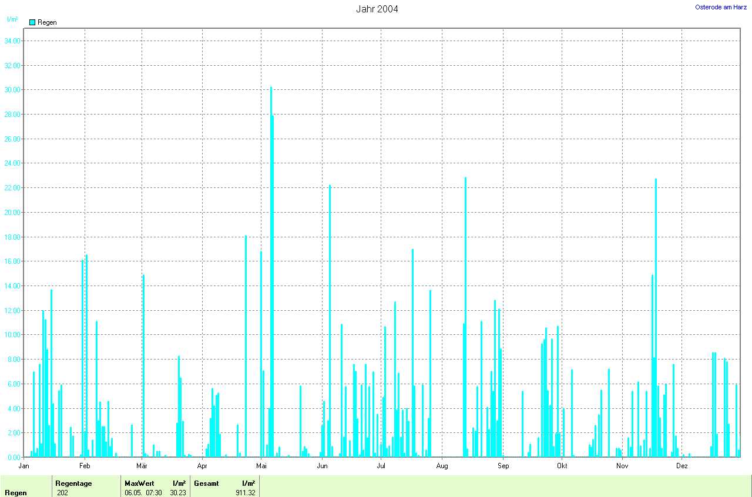The width and height of the screenshot is (752, 497).
Task: Click the Okt month label
Action: point(562,466)
